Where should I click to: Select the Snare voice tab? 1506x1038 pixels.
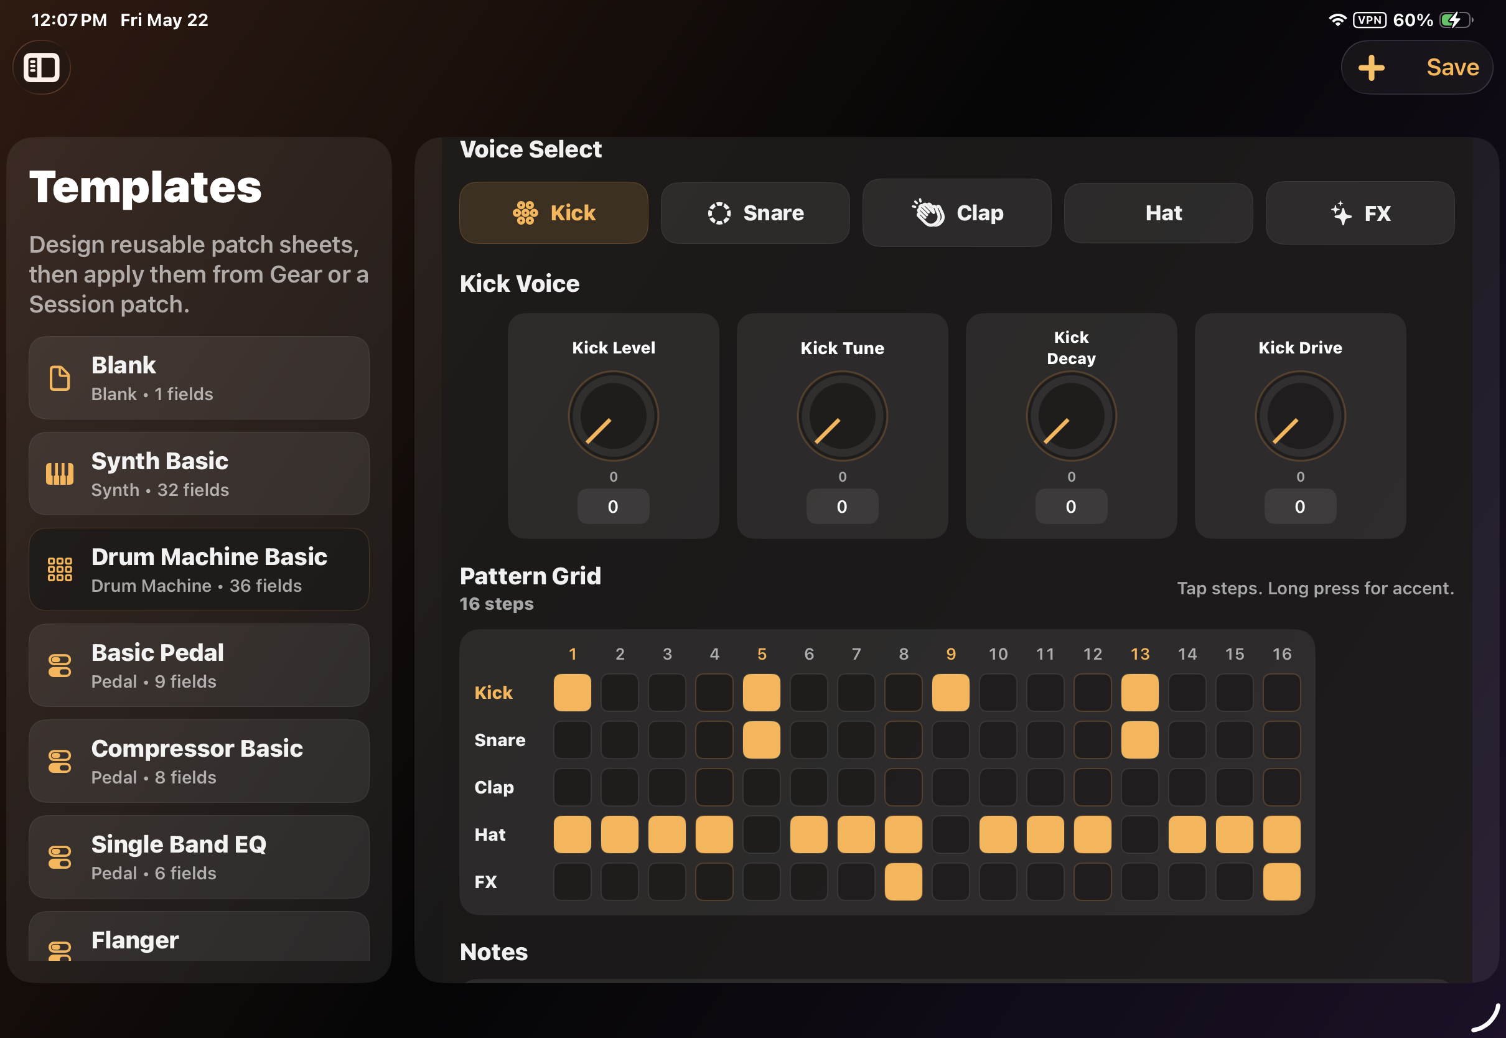click(x=755, y=213)
